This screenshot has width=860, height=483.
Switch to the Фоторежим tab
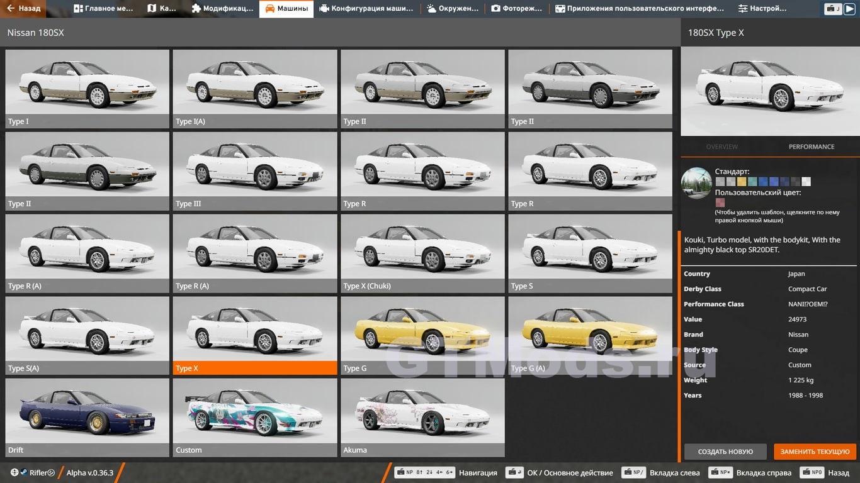click(517, 9)
